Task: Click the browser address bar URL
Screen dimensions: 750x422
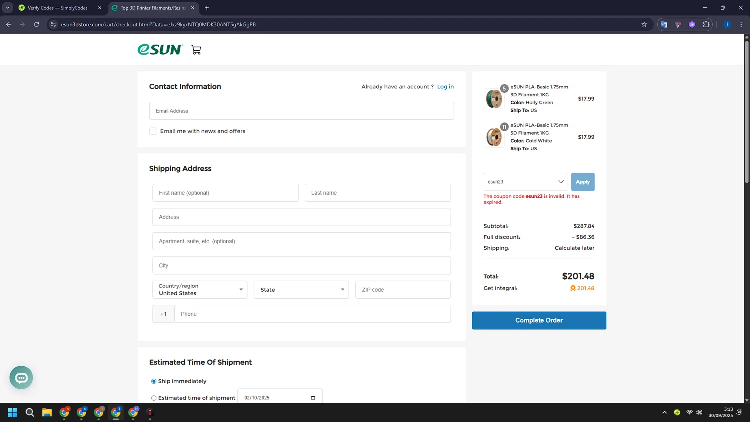Action: click(158, 24)
